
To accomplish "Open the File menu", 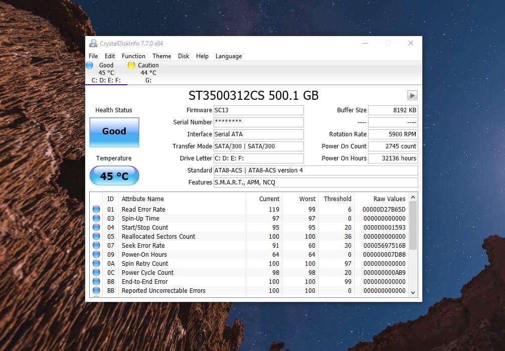I will click(93, 56).
